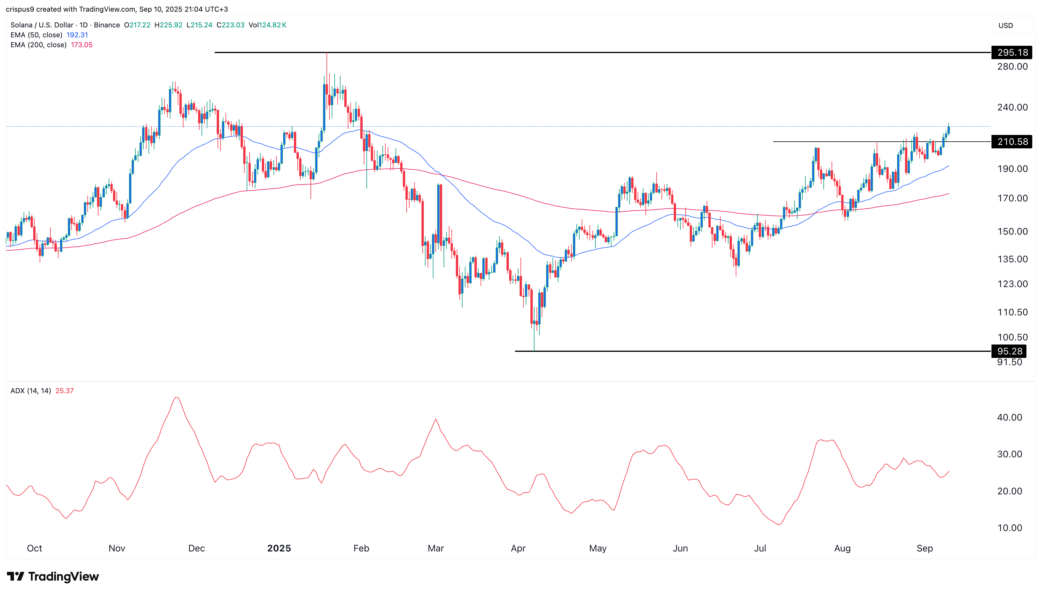Click the 2025 year marker on time axis
This screenshot has width=1041, height=594.
coord(279,548)
